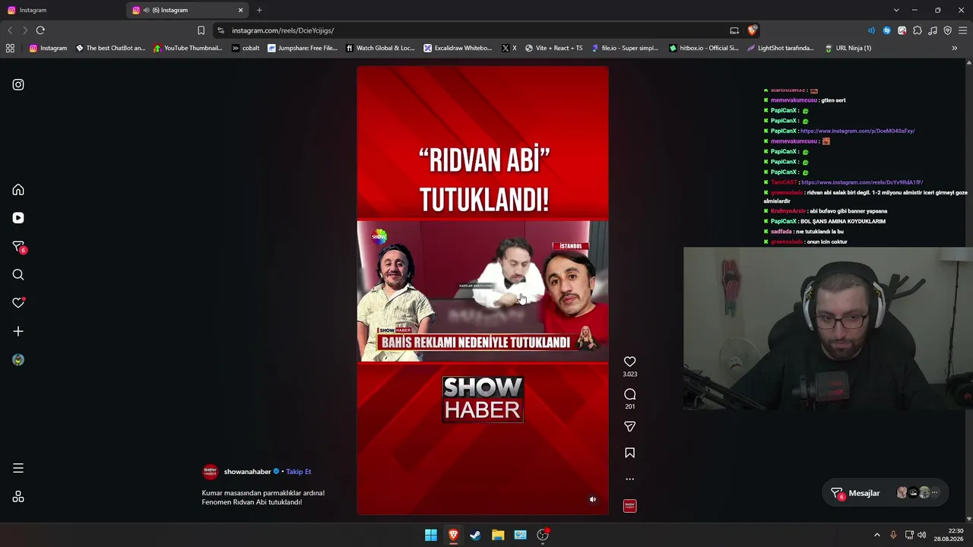The image size is (973, 547).
Task: Open reel options three-dot menu
Action: click(629, 479)
